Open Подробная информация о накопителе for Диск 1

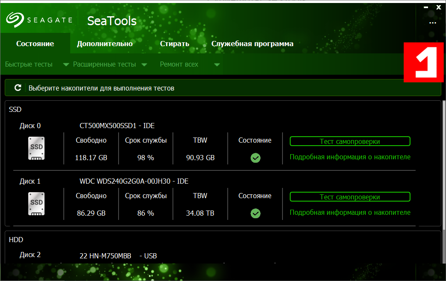coord(350,213)
